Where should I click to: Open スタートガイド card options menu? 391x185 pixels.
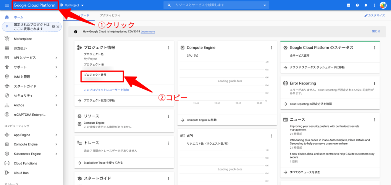pos(168,179)
